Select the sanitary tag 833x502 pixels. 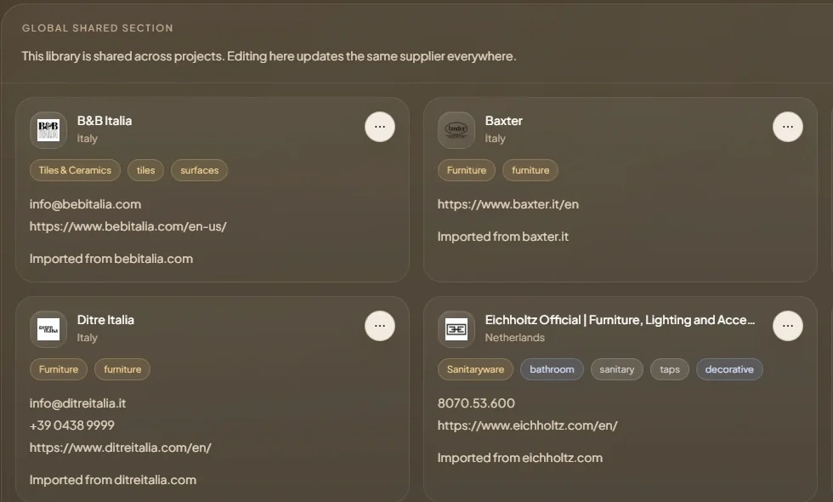click(x=617, y=369)
